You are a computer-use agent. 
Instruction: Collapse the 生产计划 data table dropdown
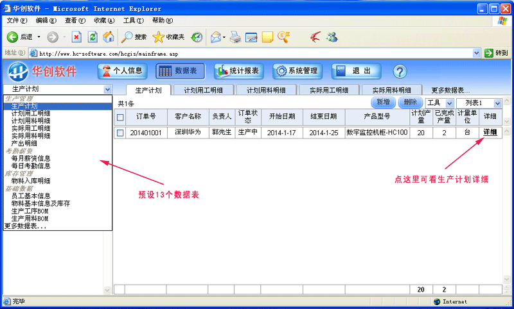(x=107, y=90)
